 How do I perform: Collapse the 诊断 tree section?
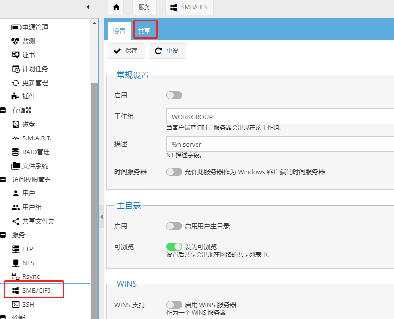[x=3, y=317]
